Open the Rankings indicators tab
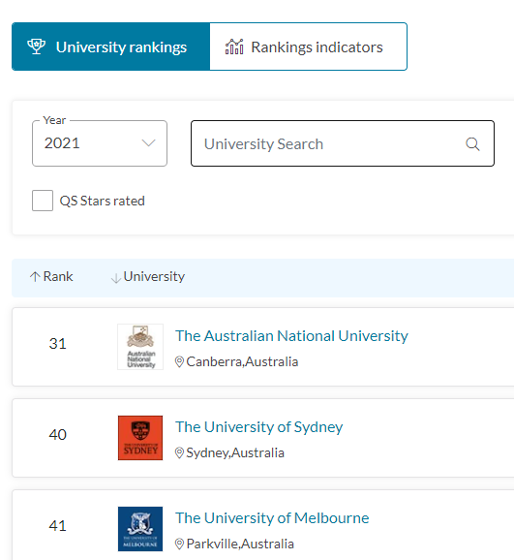 click(308, 47)
